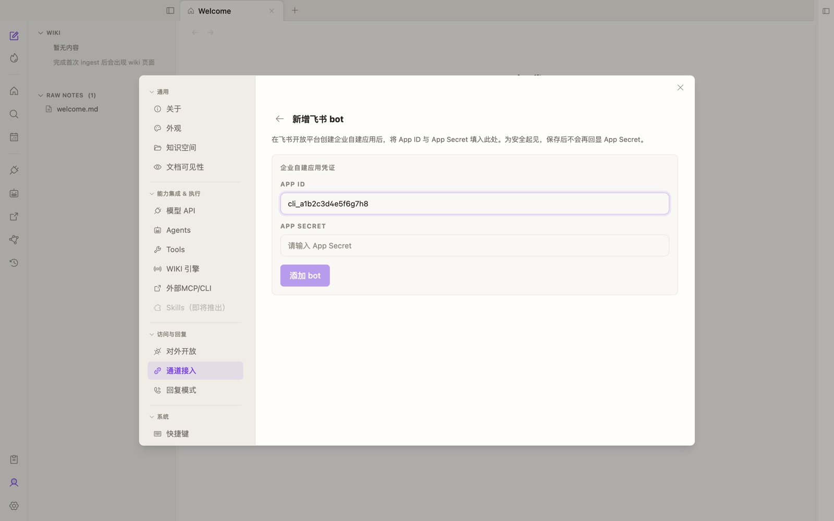Screen dimensions: 834x521
Task: Toggle the left sidebar panel icon
Action: pyautogui.click(x=170, y=10)
